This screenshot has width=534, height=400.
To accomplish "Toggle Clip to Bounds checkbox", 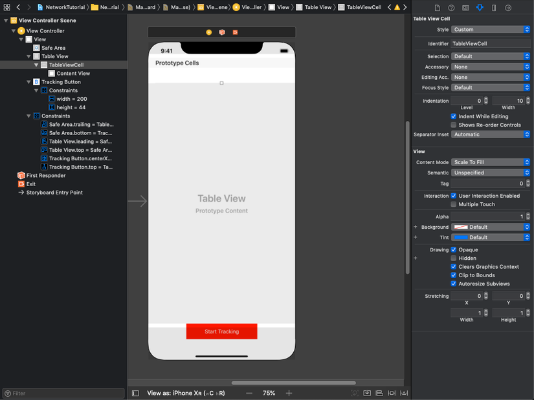I will point(453,275).
